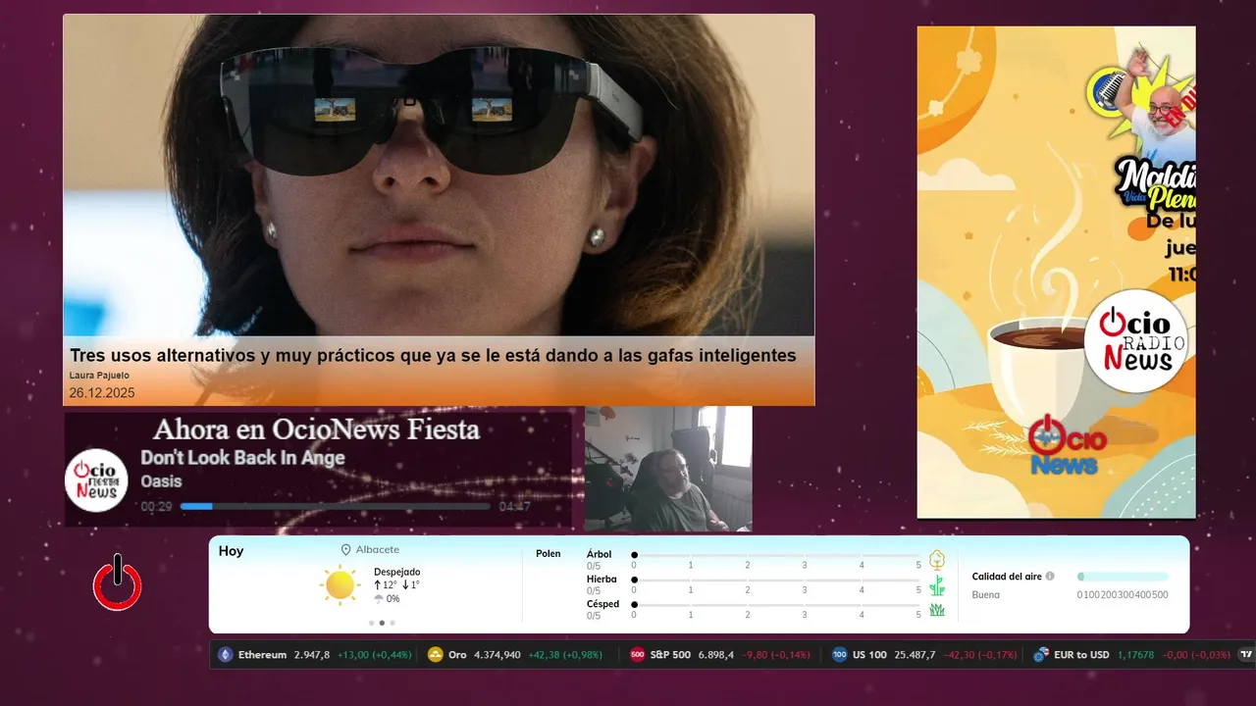
Task: Click the Césped pollen level slider
Action: click(777, 604)
